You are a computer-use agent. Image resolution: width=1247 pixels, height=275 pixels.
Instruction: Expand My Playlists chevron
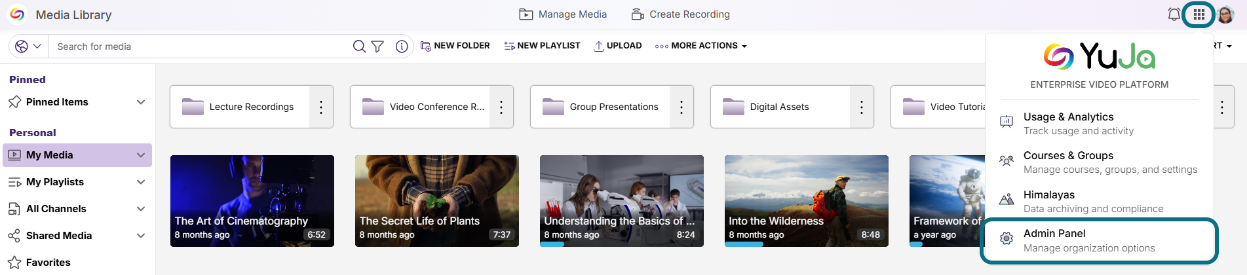[140, 182]
